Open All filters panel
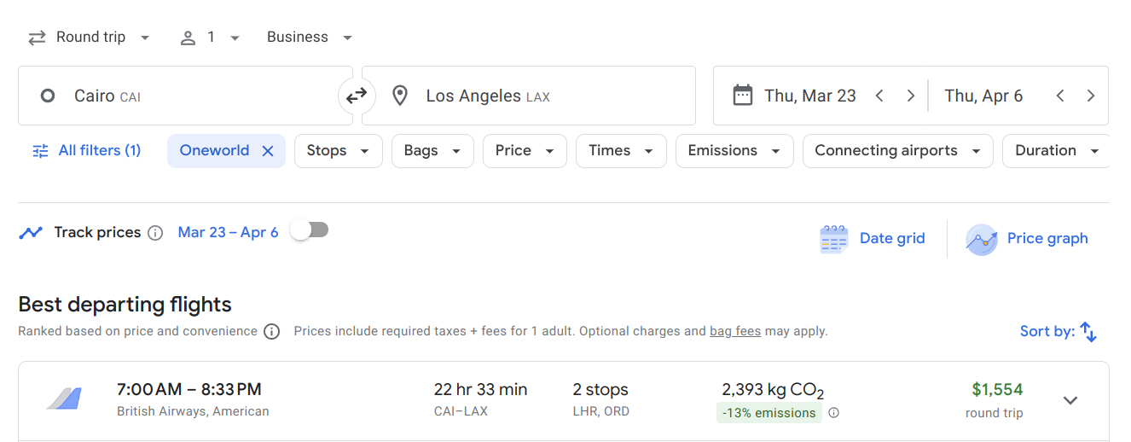1131x442 pixels. coord(86,151)
